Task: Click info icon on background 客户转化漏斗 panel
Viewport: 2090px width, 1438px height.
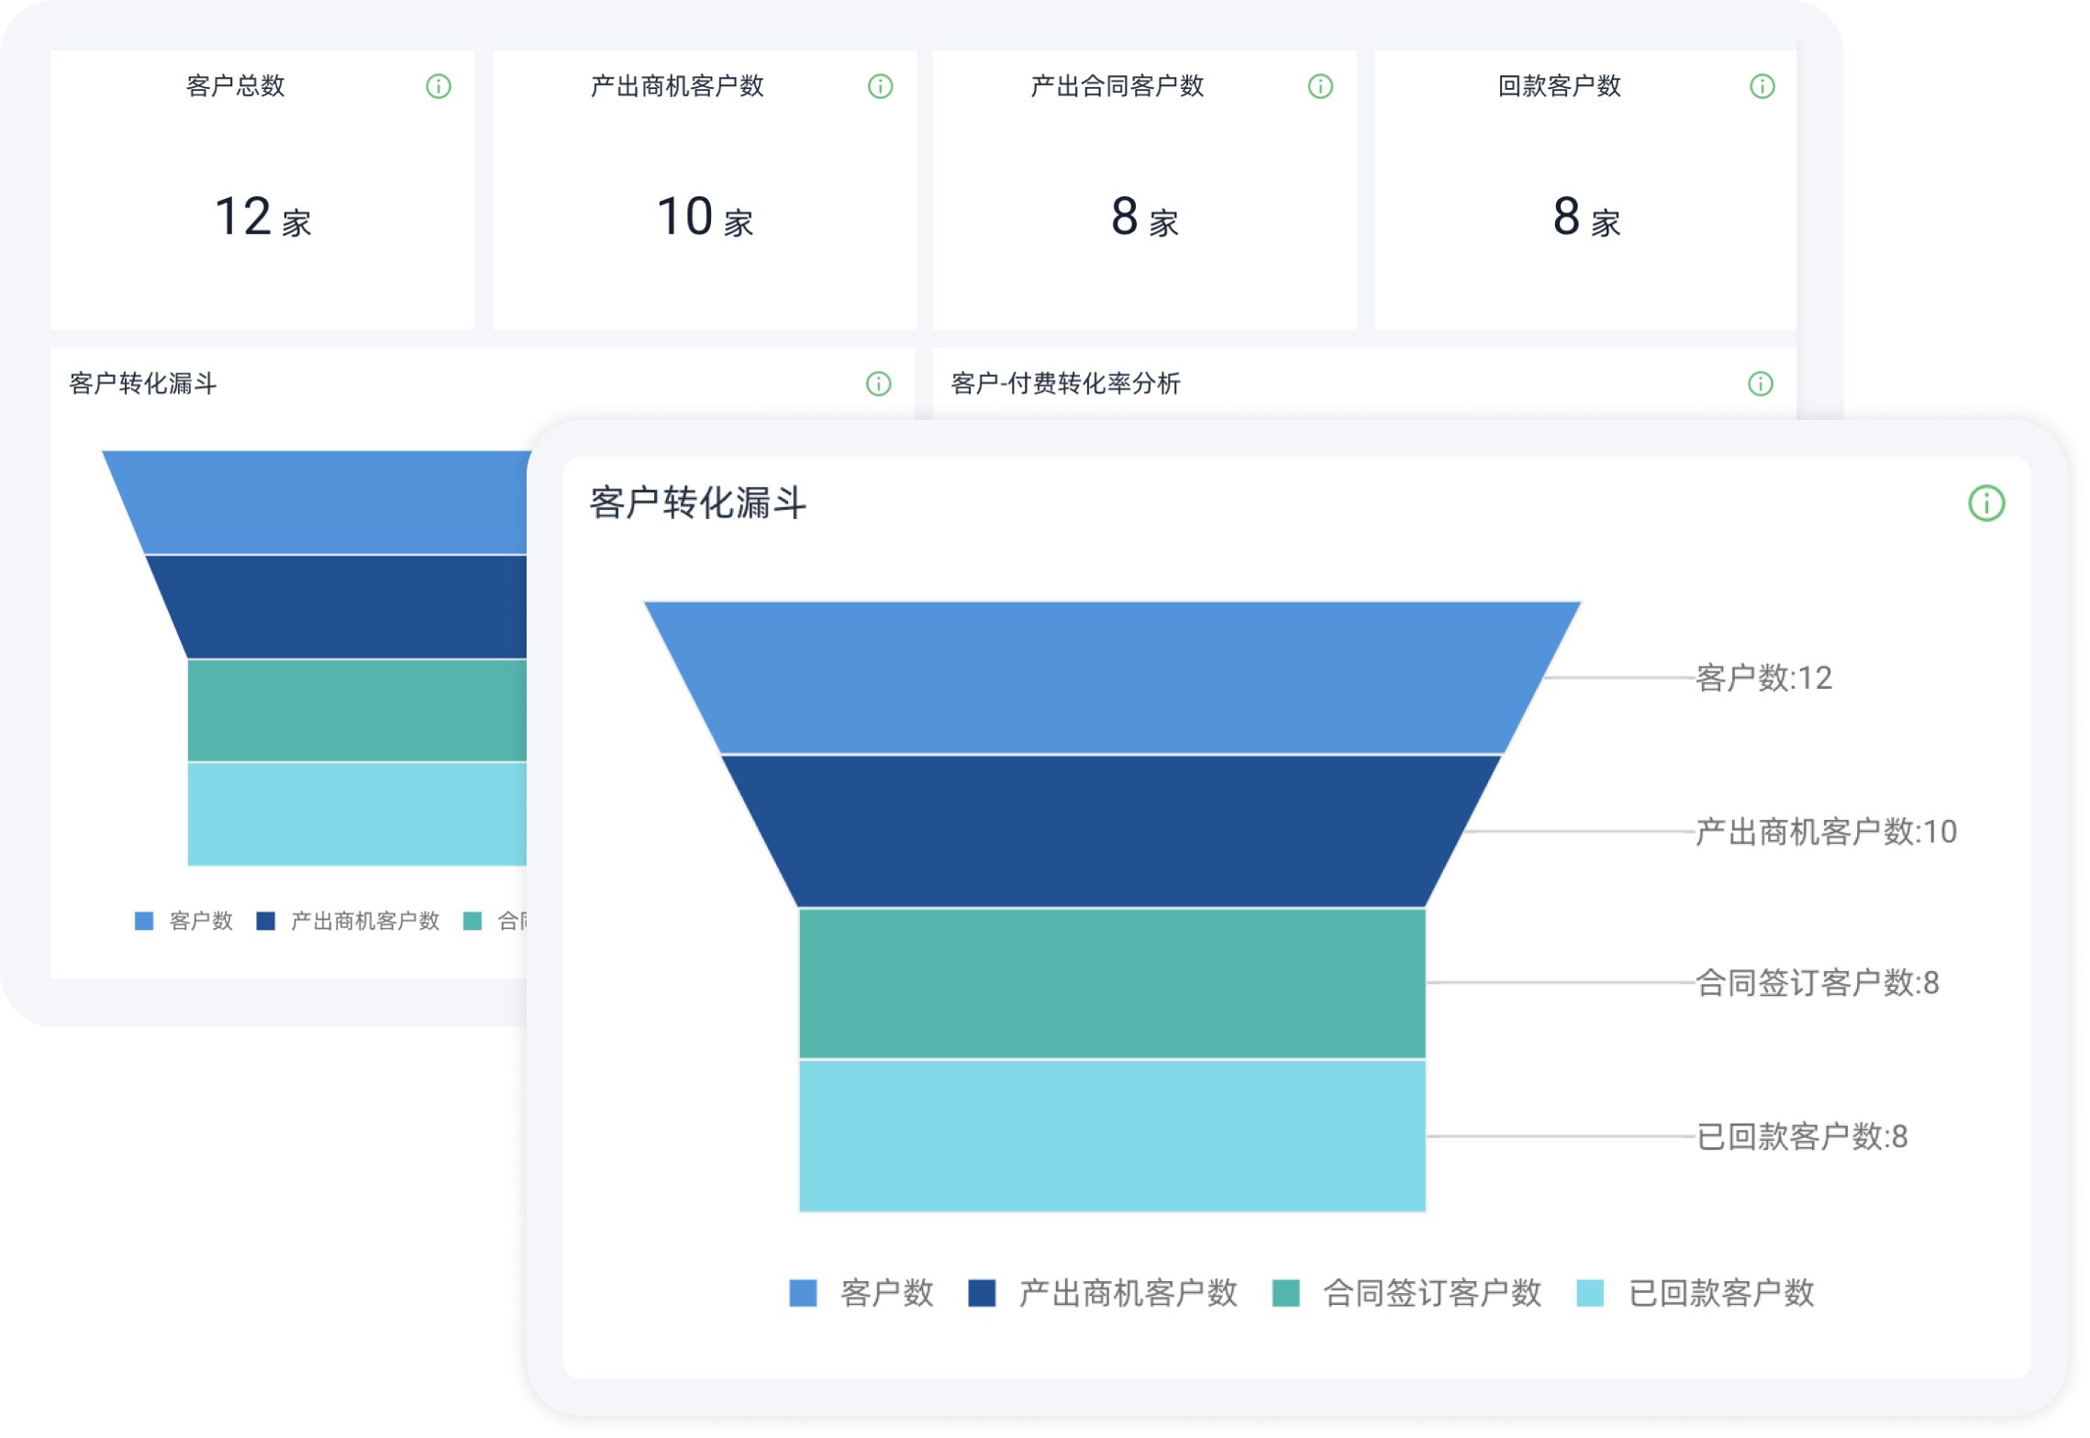Action: coord(878,383)
